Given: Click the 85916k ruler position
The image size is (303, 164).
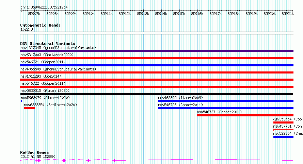Looking at the screenshot, I should click(197, 14).
